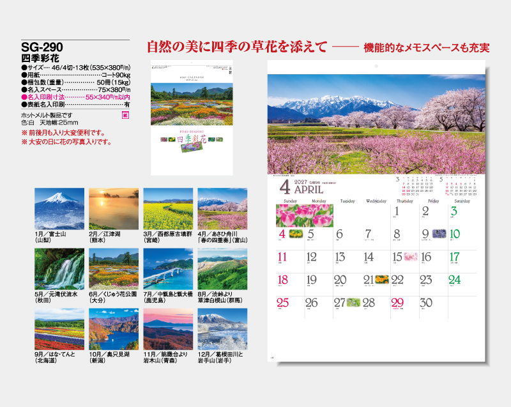Click the Saturday column header

(462, 201)
